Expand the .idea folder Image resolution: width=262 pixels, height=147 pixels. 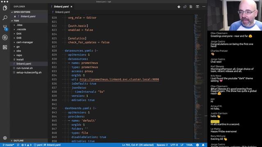19,25
